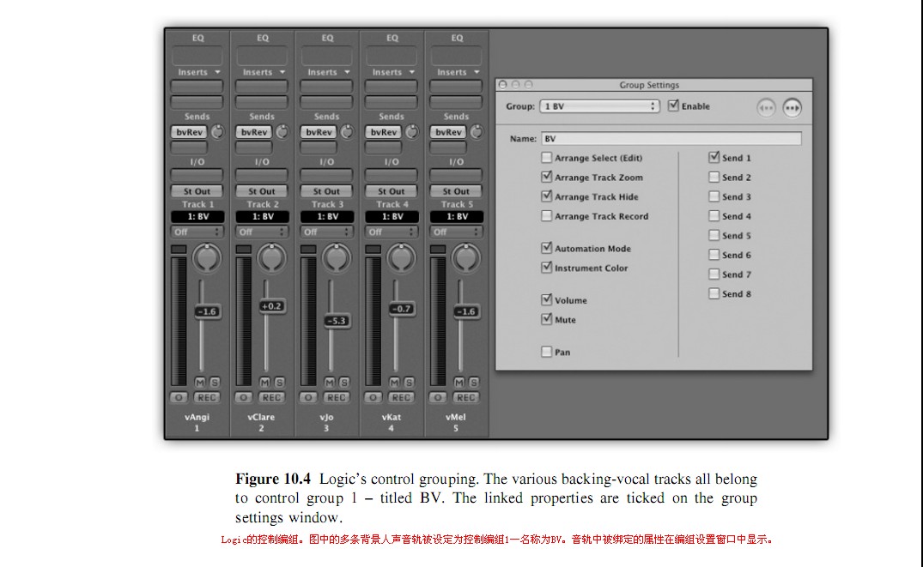Click Track 5 bvRev send button
Screen dimensions: 923x567
coord(448,132)
